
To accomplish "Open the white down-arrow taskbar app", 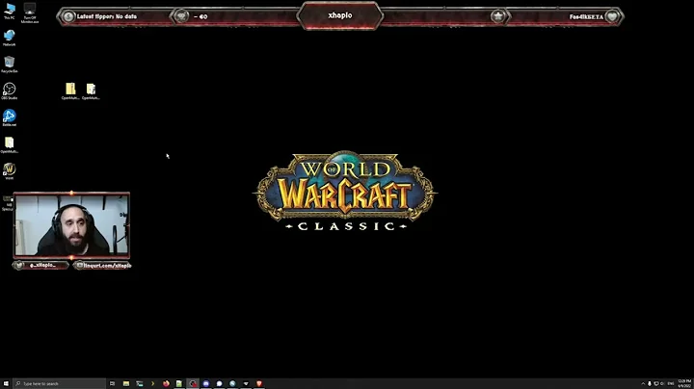I will (x=246, y=383).
